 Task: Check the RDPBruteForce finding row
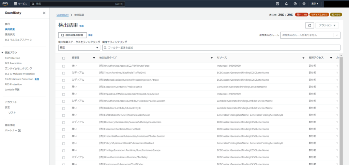(64, 66)
